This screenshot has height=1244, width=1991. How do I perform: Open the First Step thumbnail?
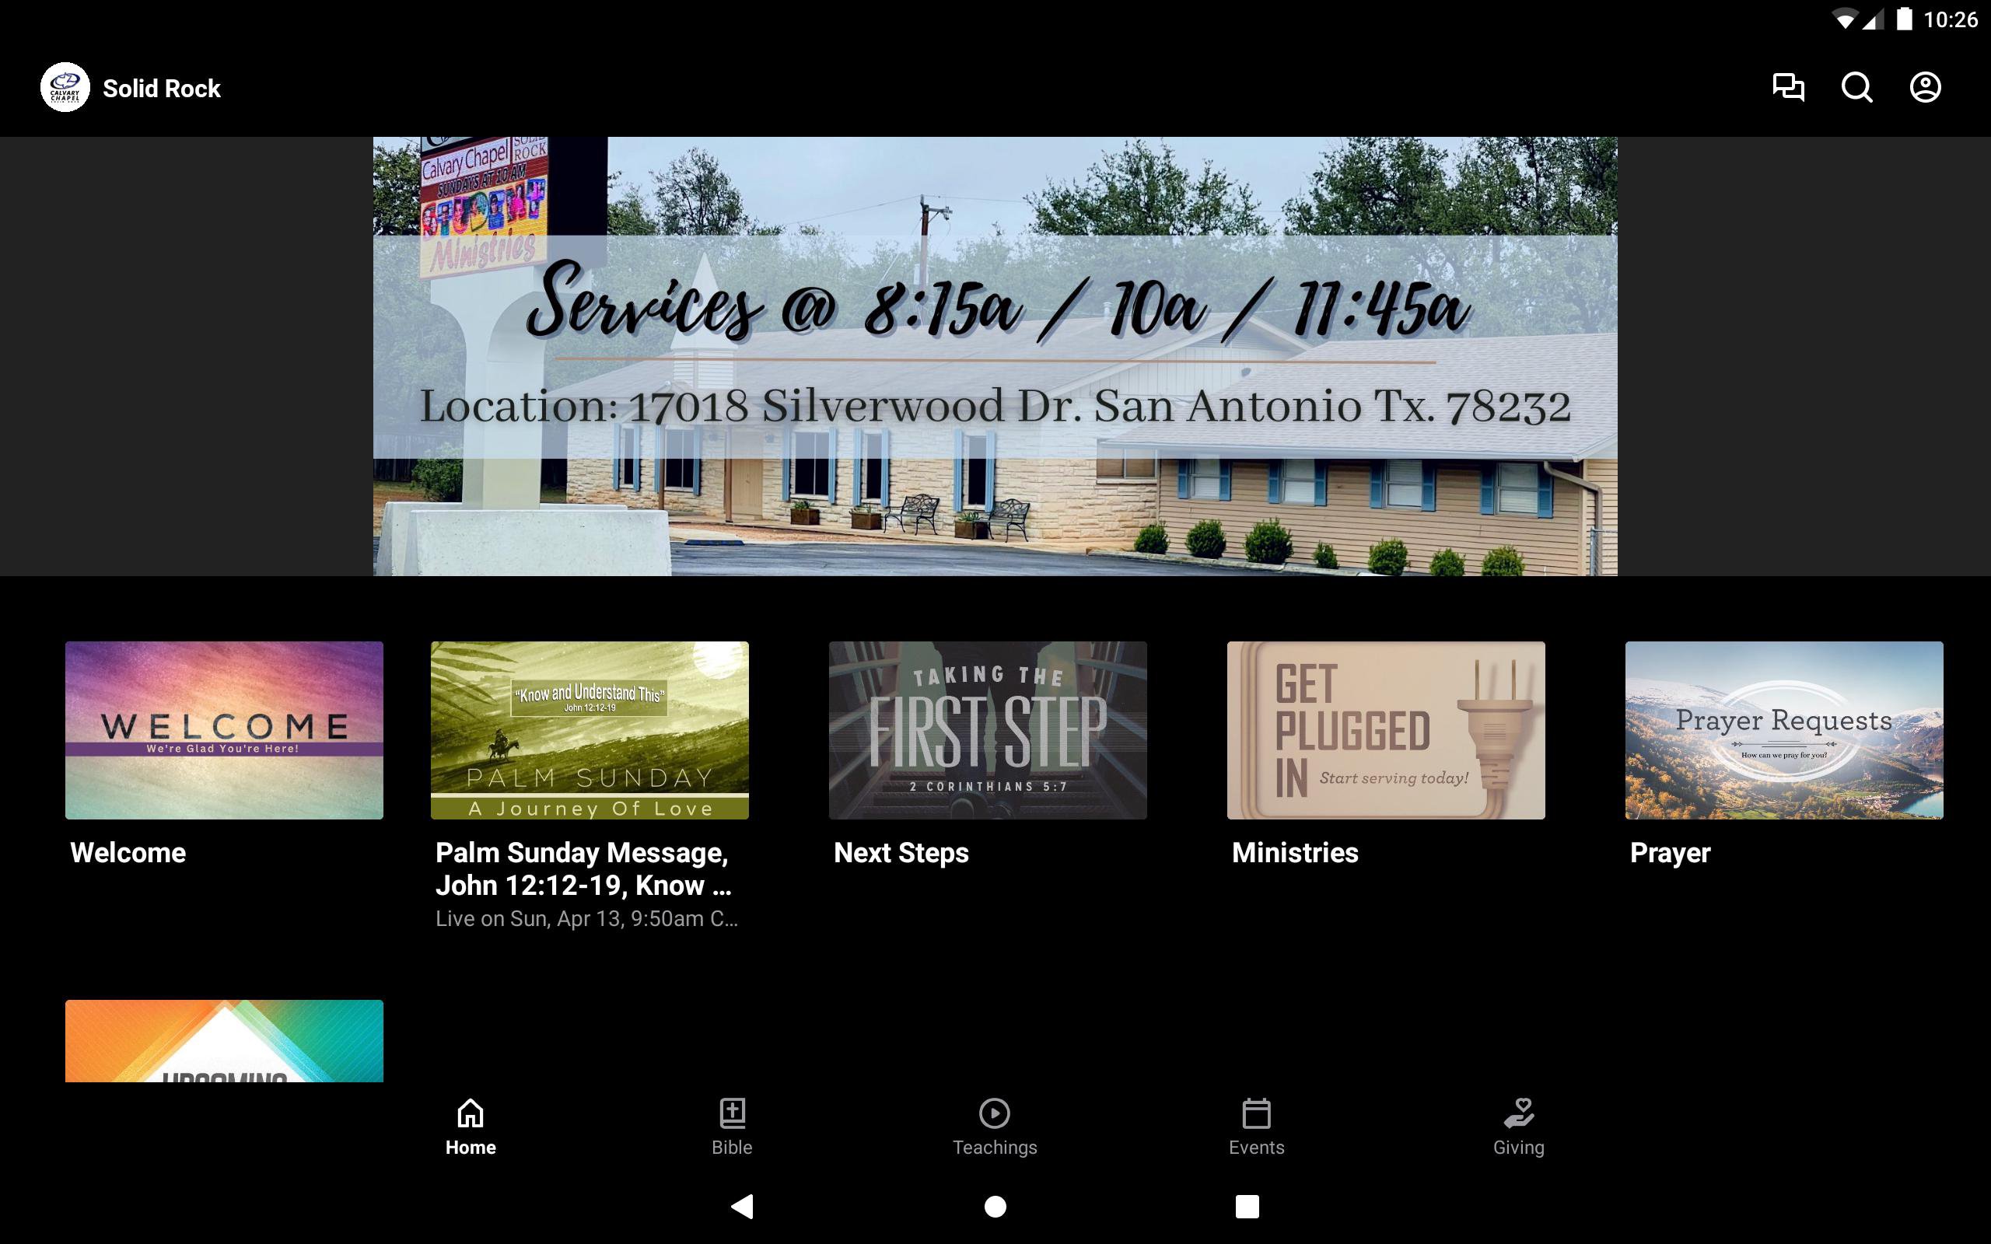point(987,730)
